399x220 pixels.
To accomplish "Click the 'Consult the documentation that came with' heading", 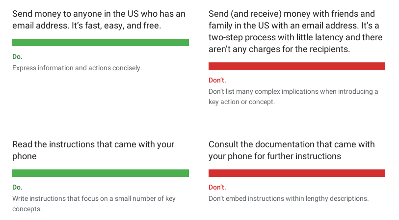I will click(292, 150).
